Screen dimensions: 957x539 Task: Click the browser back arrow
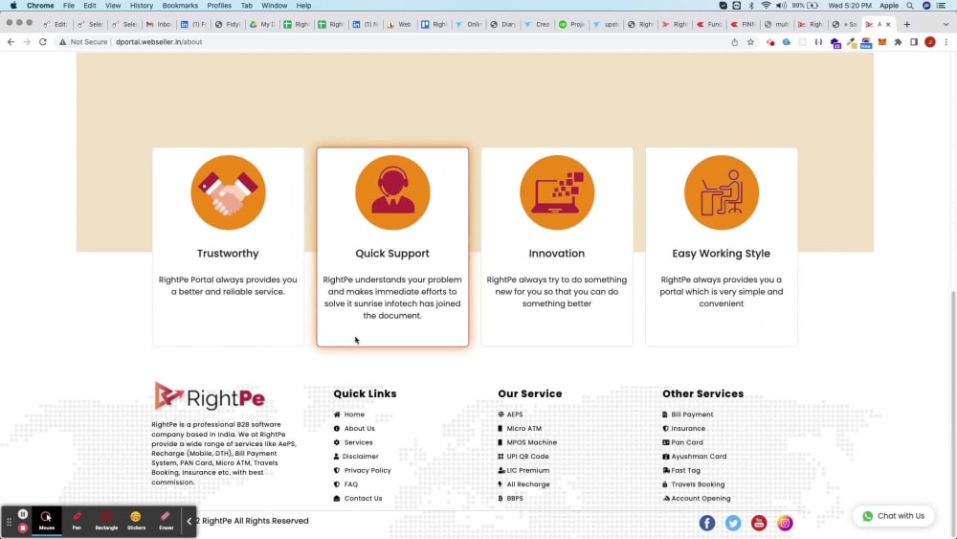coord(11,42)
